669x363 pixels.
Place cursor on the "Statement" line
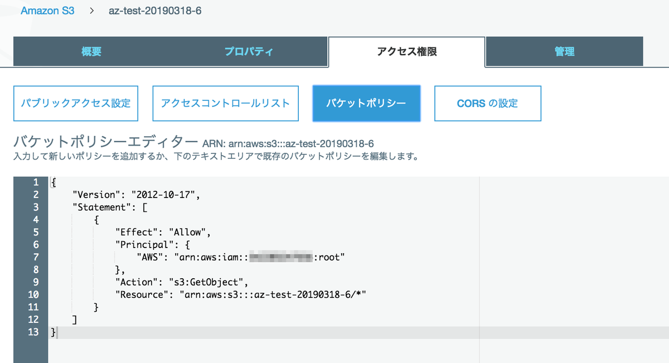110,207
